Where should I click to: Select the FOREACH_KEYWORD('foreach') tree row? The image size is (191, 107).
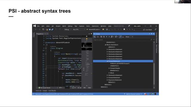click(120, 64)
